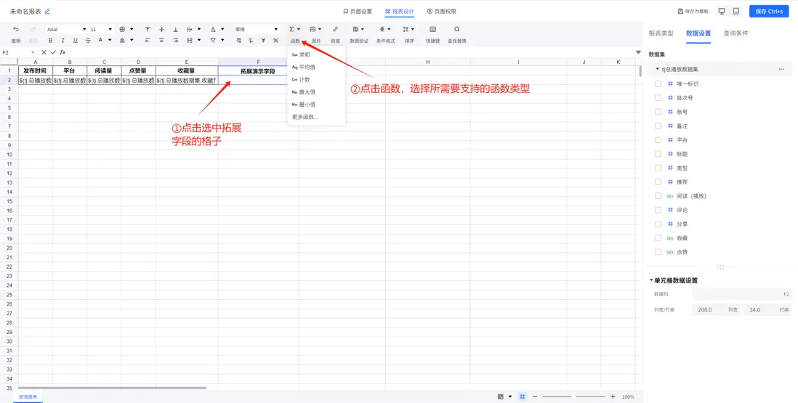Click the undo (撤销) icon
Image resolution: width=798 pixels, height=403 pixels.
point(16,30)
